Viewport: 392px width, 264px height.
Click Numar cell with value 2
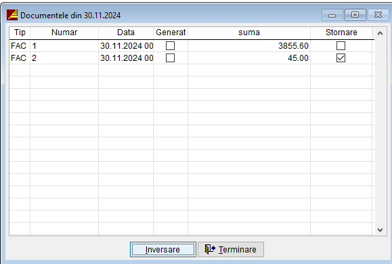click(x=64, y=58)
